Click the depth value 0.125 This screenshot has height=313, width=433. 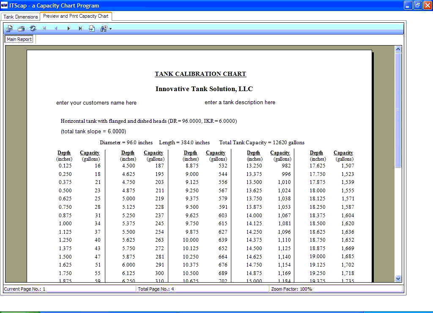(65, 166)
